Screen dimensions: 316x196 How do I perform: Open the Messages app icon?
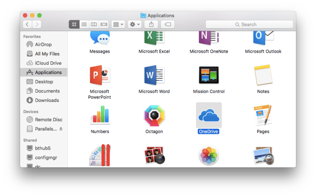click(100, 38)
